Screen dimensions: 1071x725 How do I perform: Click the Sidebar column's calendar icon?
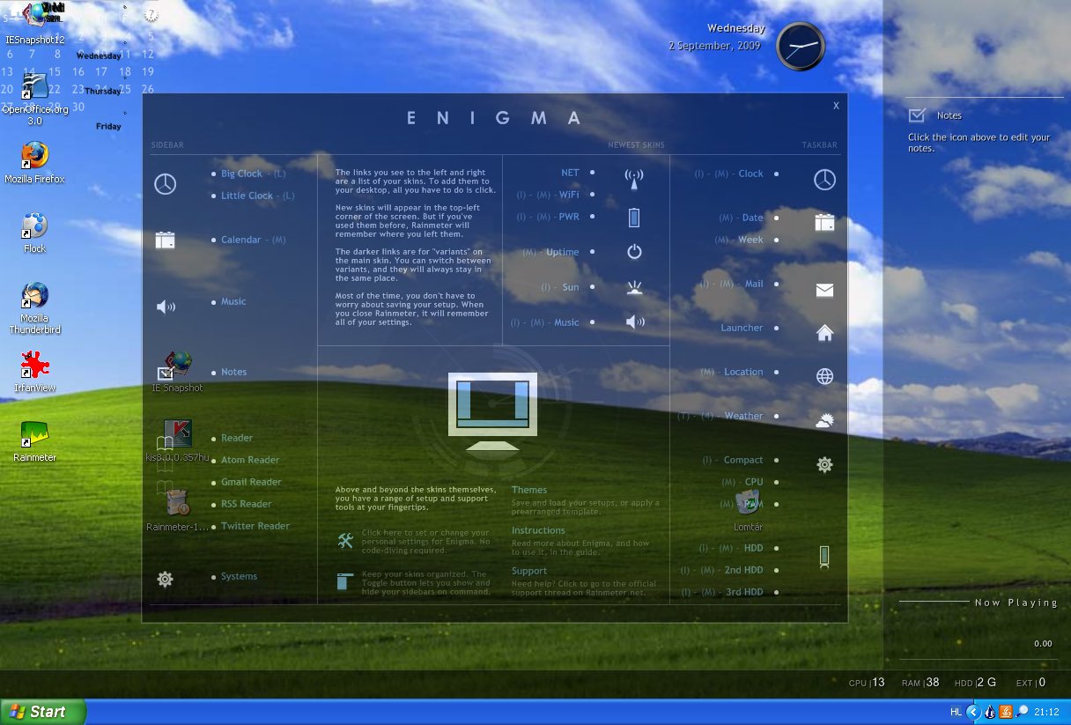165,240
